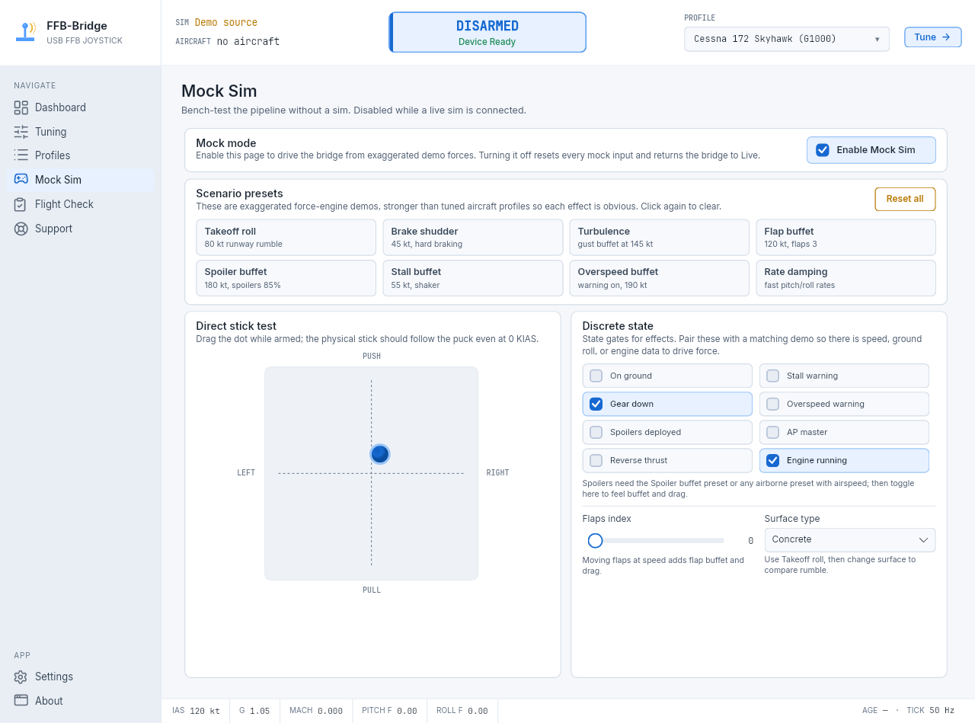Activate the Brake shudder preset
Viewport: 975px width, 723px height.
(472, 237)
